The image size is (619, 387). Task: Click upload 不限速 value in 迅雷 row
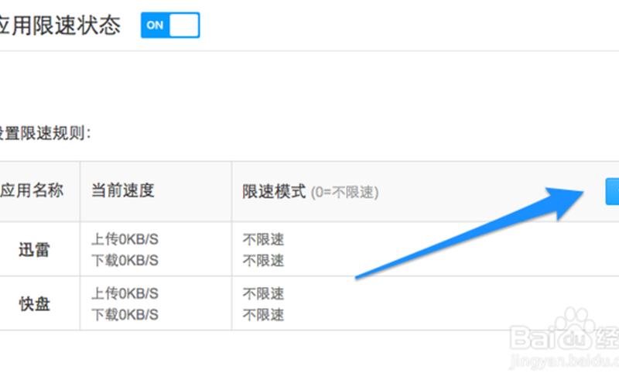(263, 239)
